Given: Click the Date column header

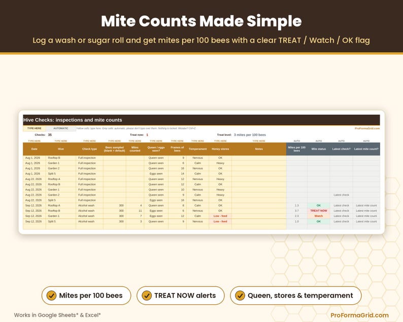Looking at the screenshot, I should [35, 149].
